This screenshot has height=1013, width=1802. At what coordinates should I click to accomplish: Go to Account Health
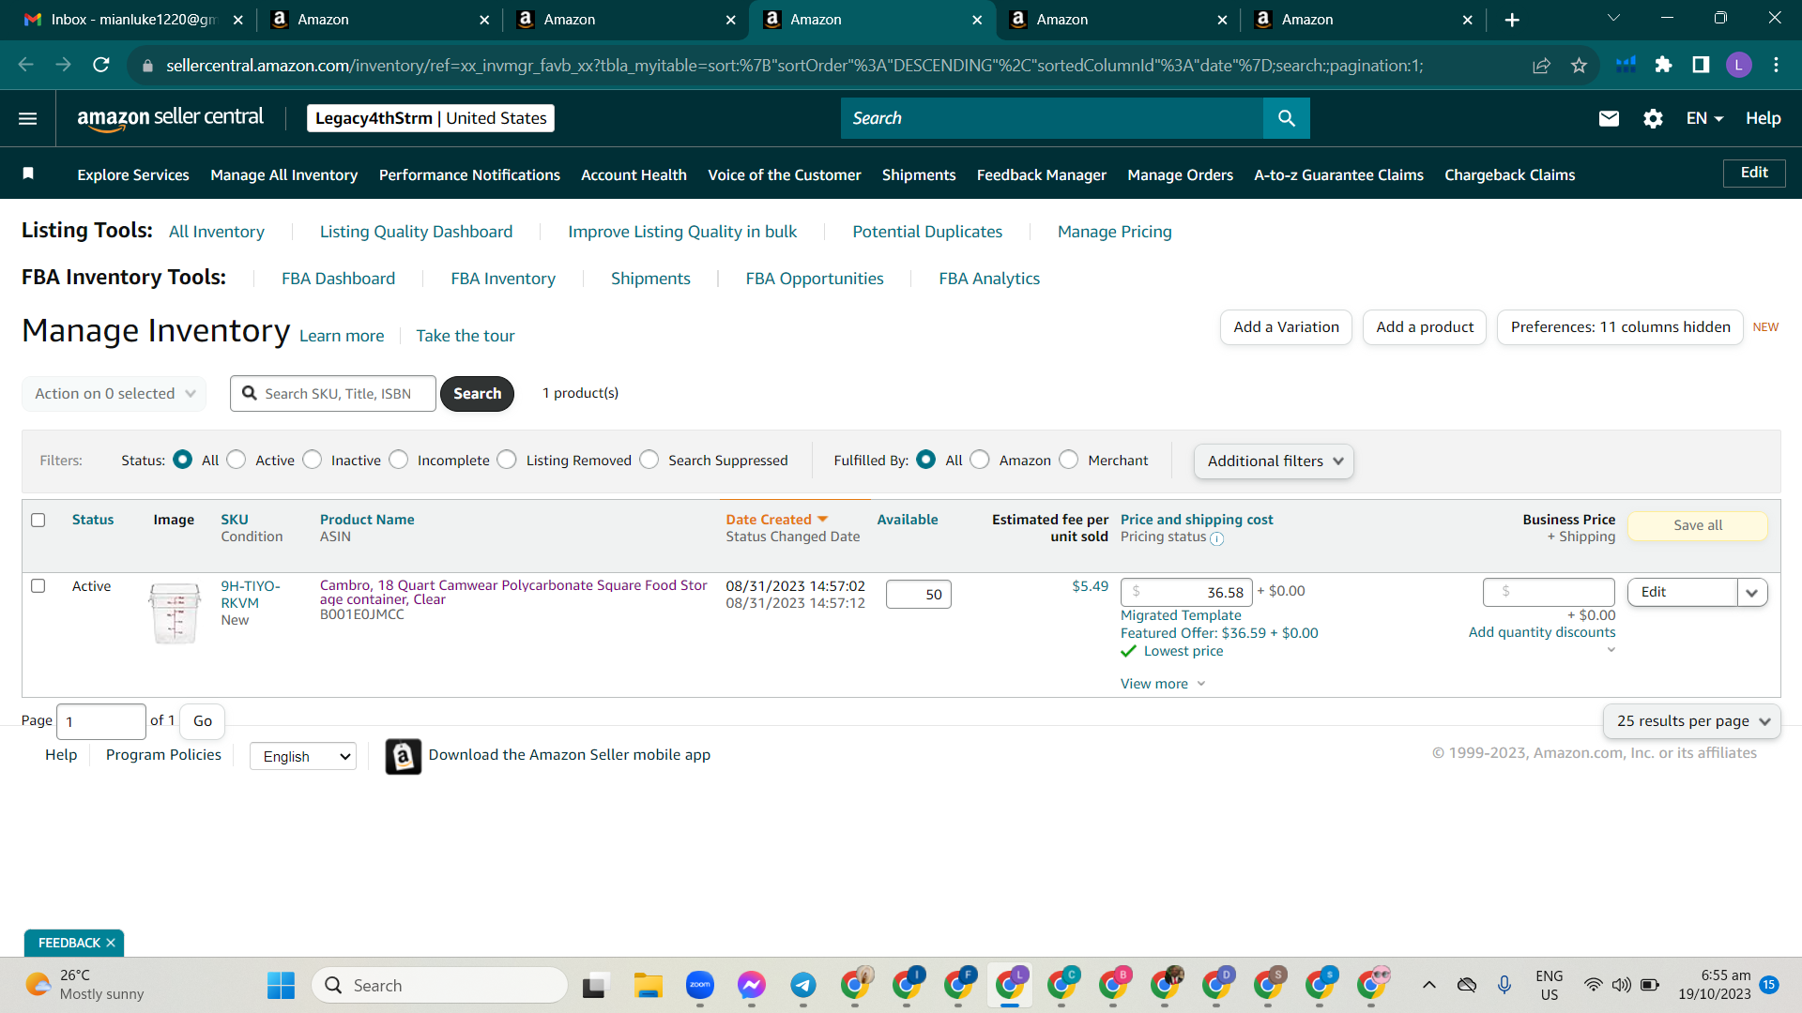(634, 175)
